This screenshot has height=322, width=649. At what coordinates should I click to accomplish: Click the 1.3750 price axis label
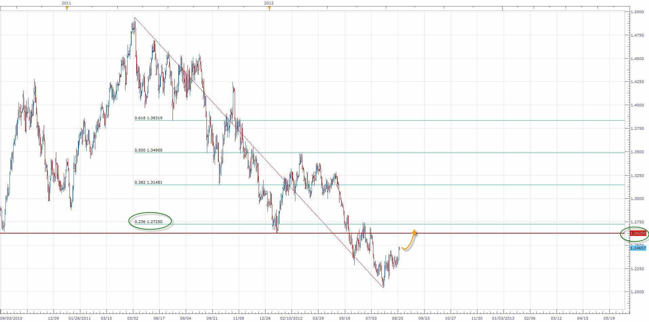tap(636, 128)
